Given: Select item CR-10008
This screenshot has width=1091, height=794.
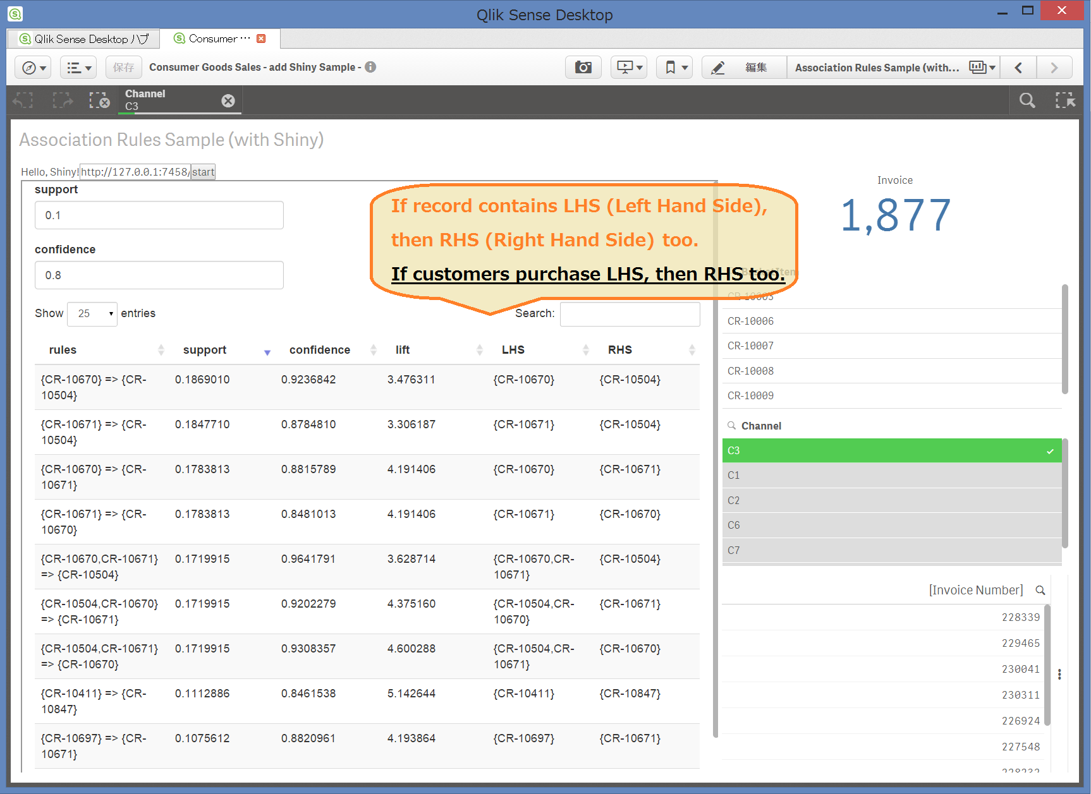Looking at the screenshot, I should tap(892, 371).
